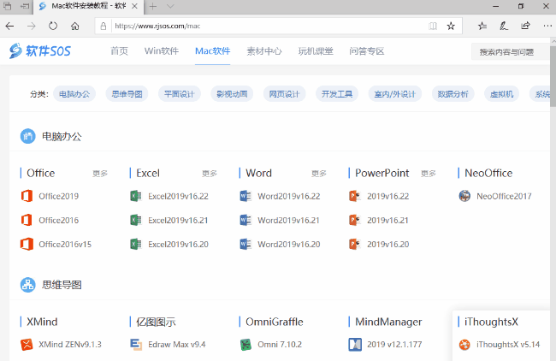
Task: Select the Mac软件 navigation tab
Action: 212,51
